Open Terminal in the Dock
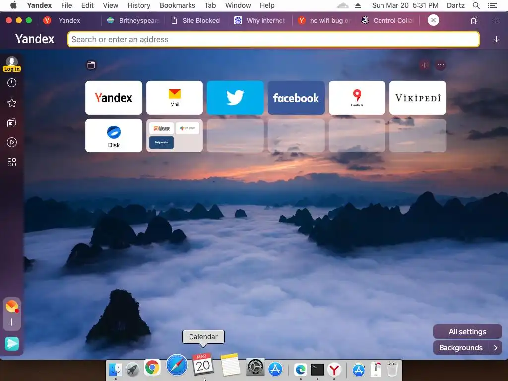This screenshot has width=508, height=381. (317, 369)
